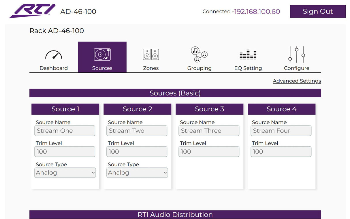Image resolution: width=350 pixels, height=219 pixels.
Task: Click the Sign Out button
Action: pyautogui.click(x=318, y=11)
